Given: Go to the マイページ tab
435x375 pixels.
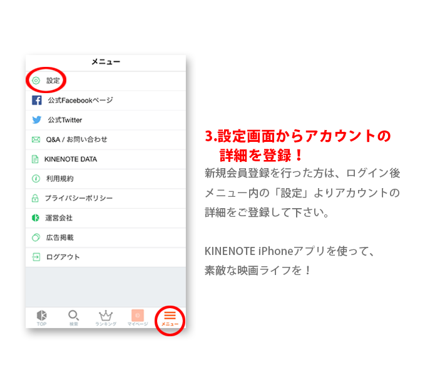Looking at the screenshot, I should click(138, 318).
